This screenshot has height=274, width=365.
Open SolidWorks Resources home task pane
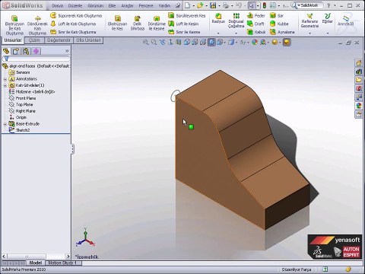coord(359,63)
